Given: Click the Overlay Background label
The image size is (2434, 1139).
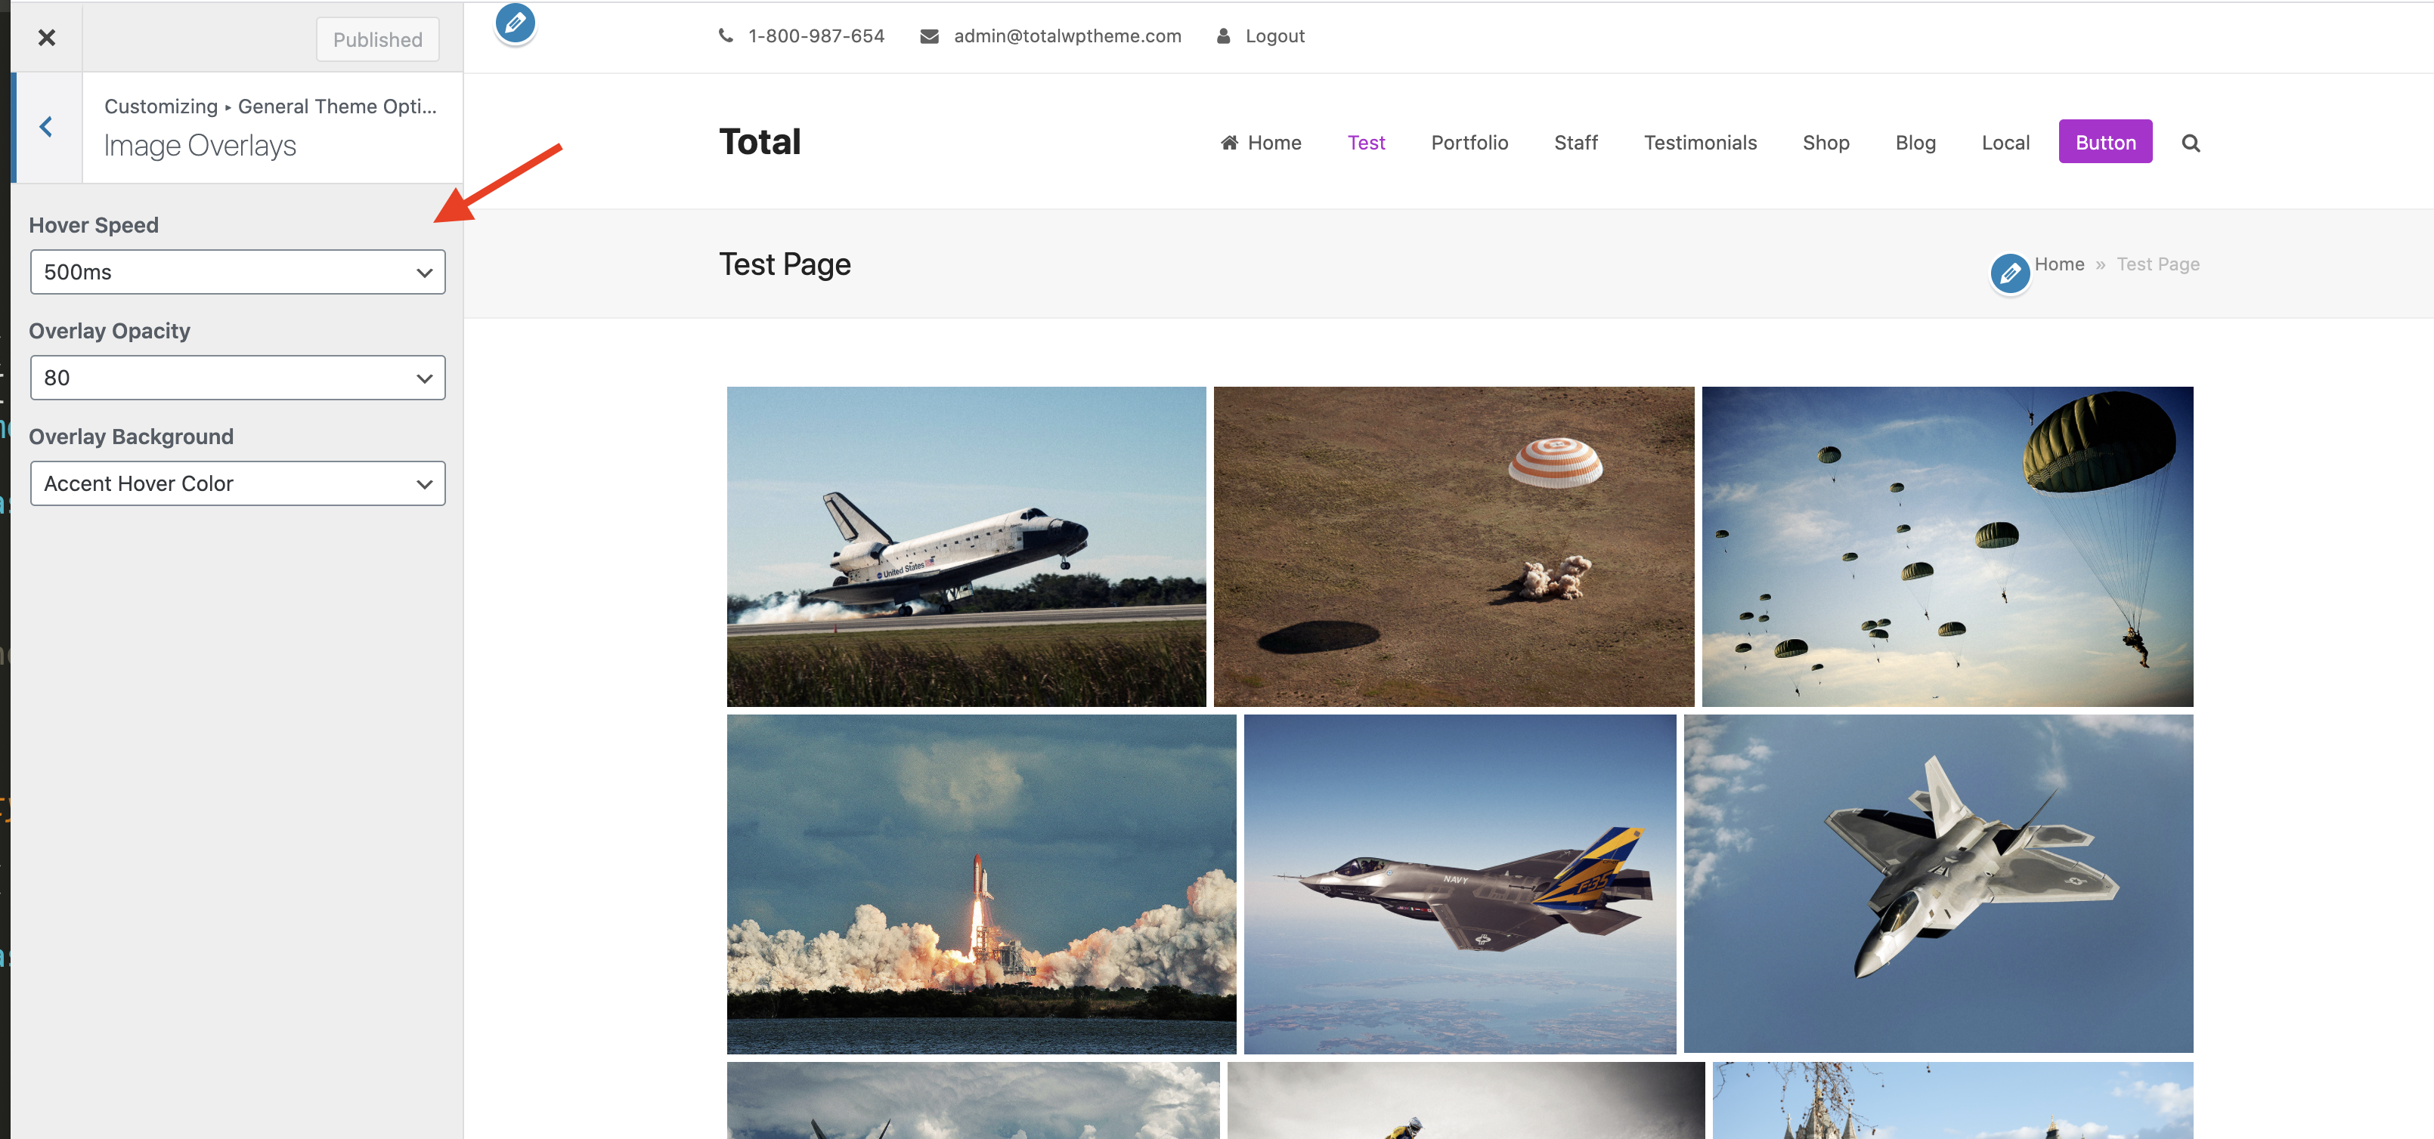Looking at the screenshot, I should 130,437.
